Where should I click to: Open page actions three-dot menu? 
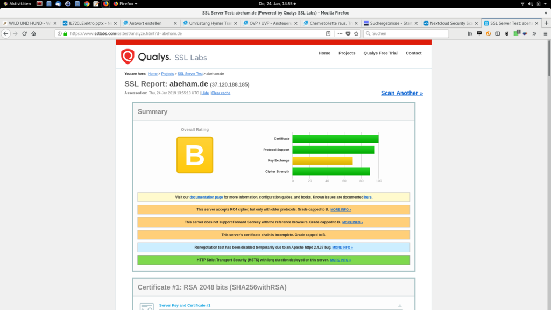[x=340, y=33]
